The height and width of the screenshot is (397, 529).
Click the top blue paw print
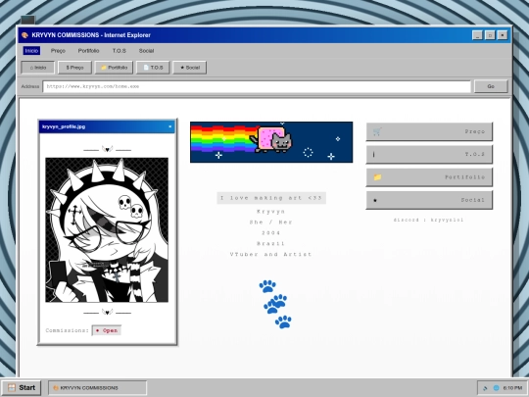267,286
